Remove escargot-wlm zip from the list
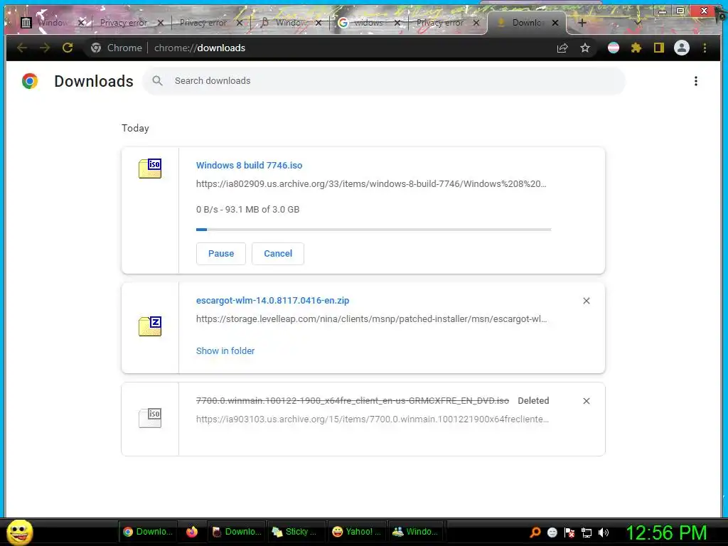 coord(587,301)
